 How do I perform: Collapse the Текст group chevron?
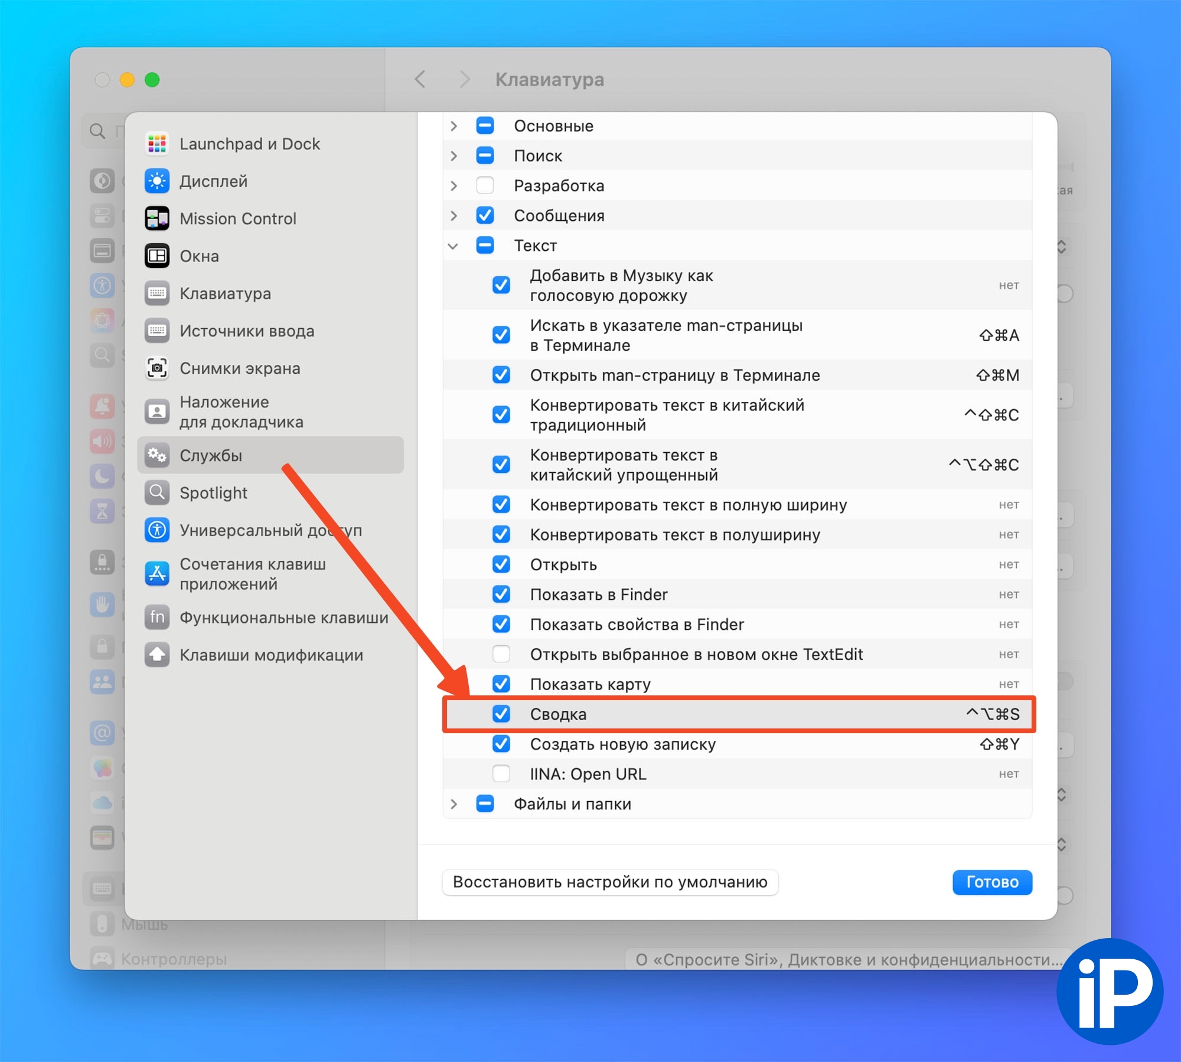(x=453, y=246)
